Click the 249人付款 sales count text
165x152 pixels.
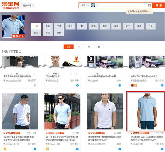[31, 133]
